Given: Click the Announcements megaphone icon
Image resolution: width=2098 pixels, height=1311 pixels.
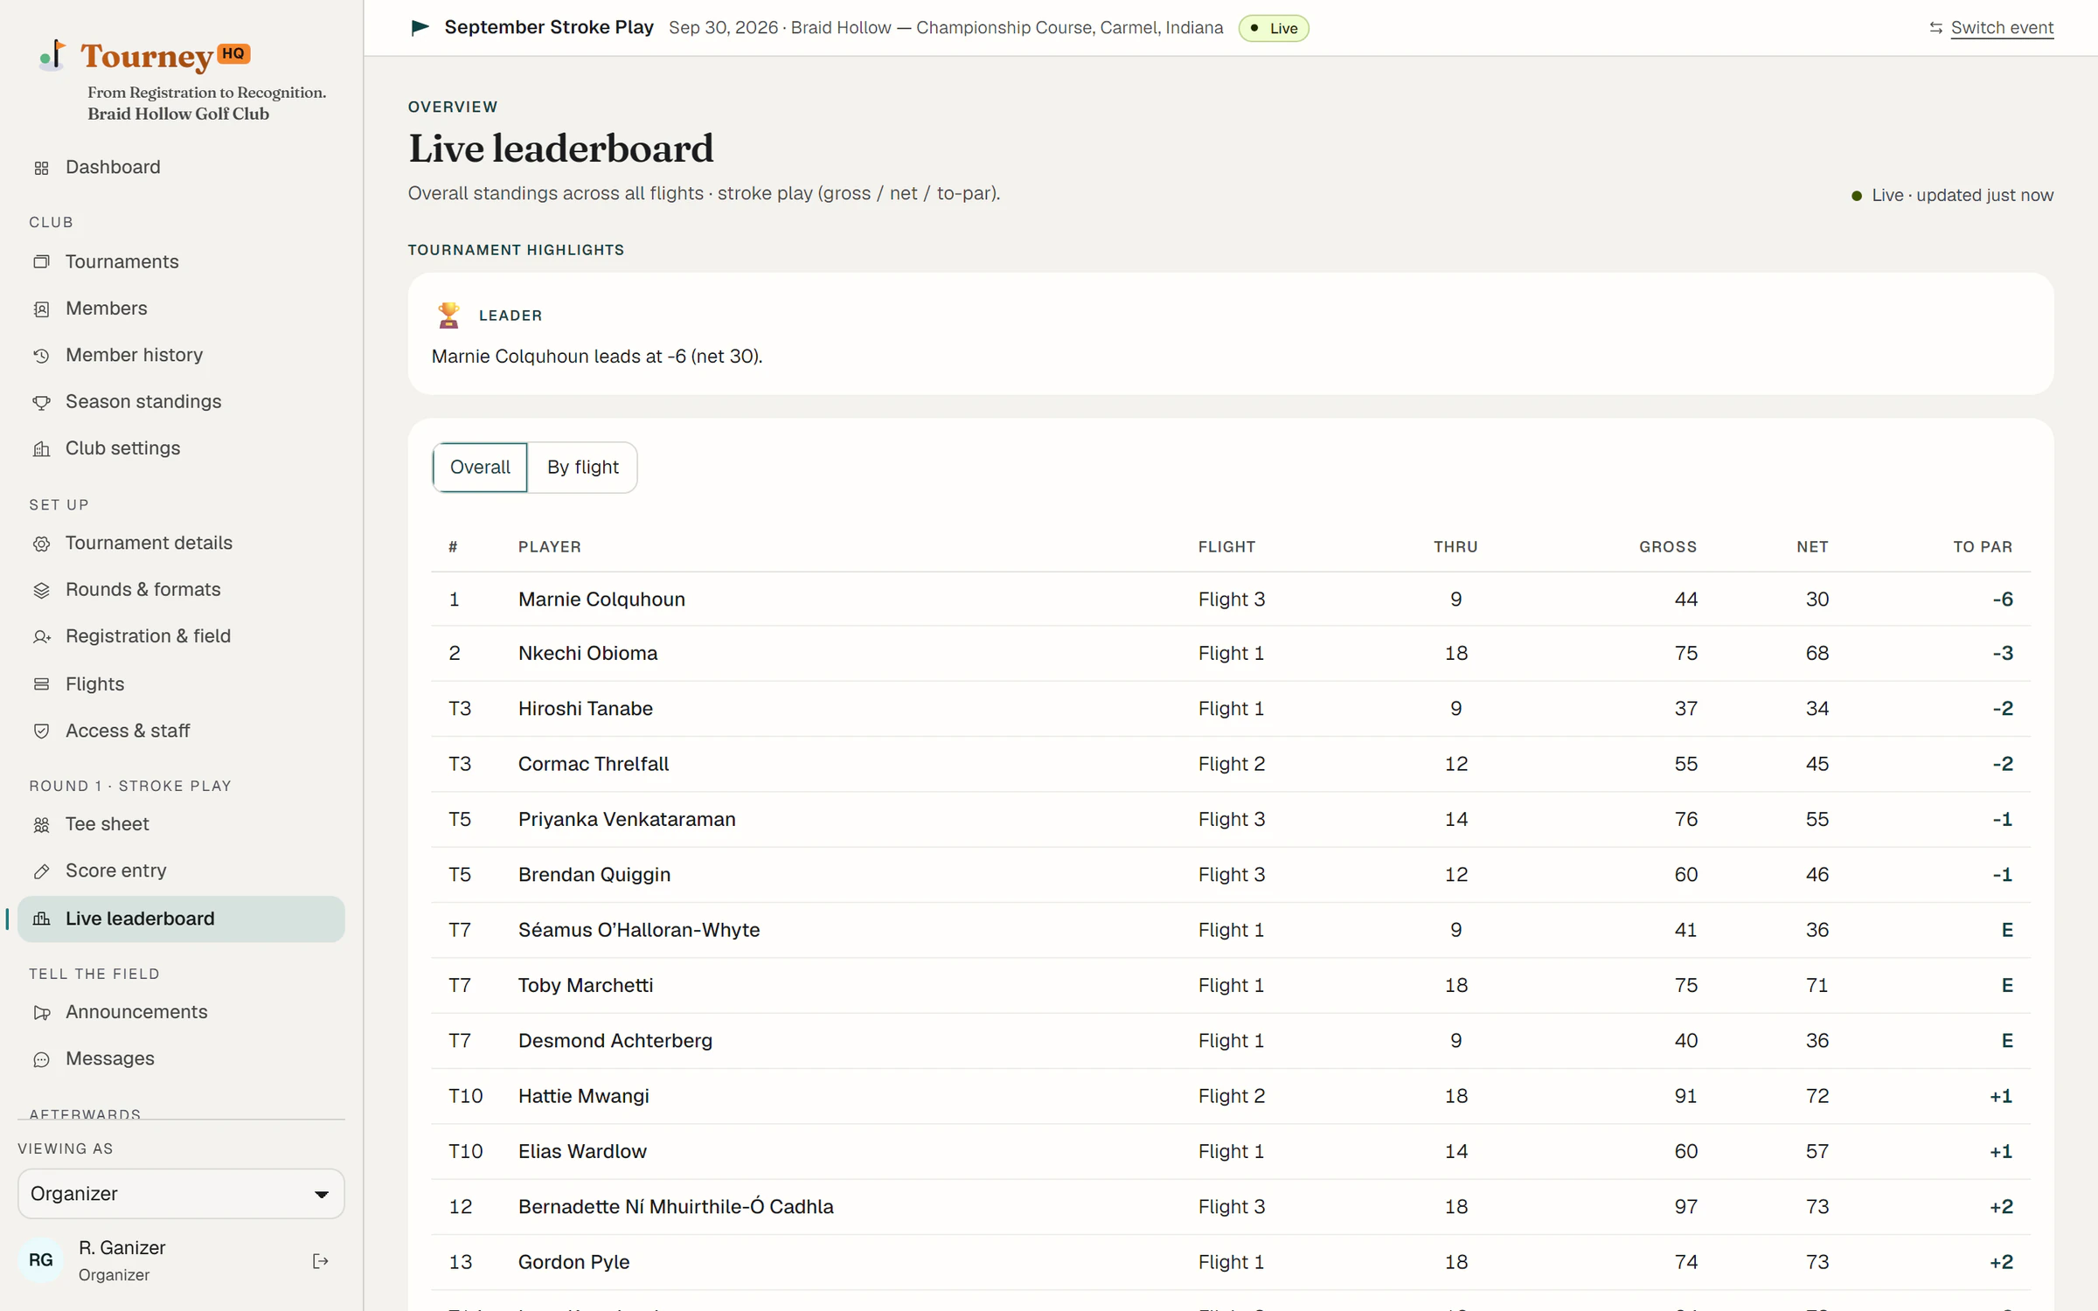Looking at the screenshot, I should [41, 1012].
